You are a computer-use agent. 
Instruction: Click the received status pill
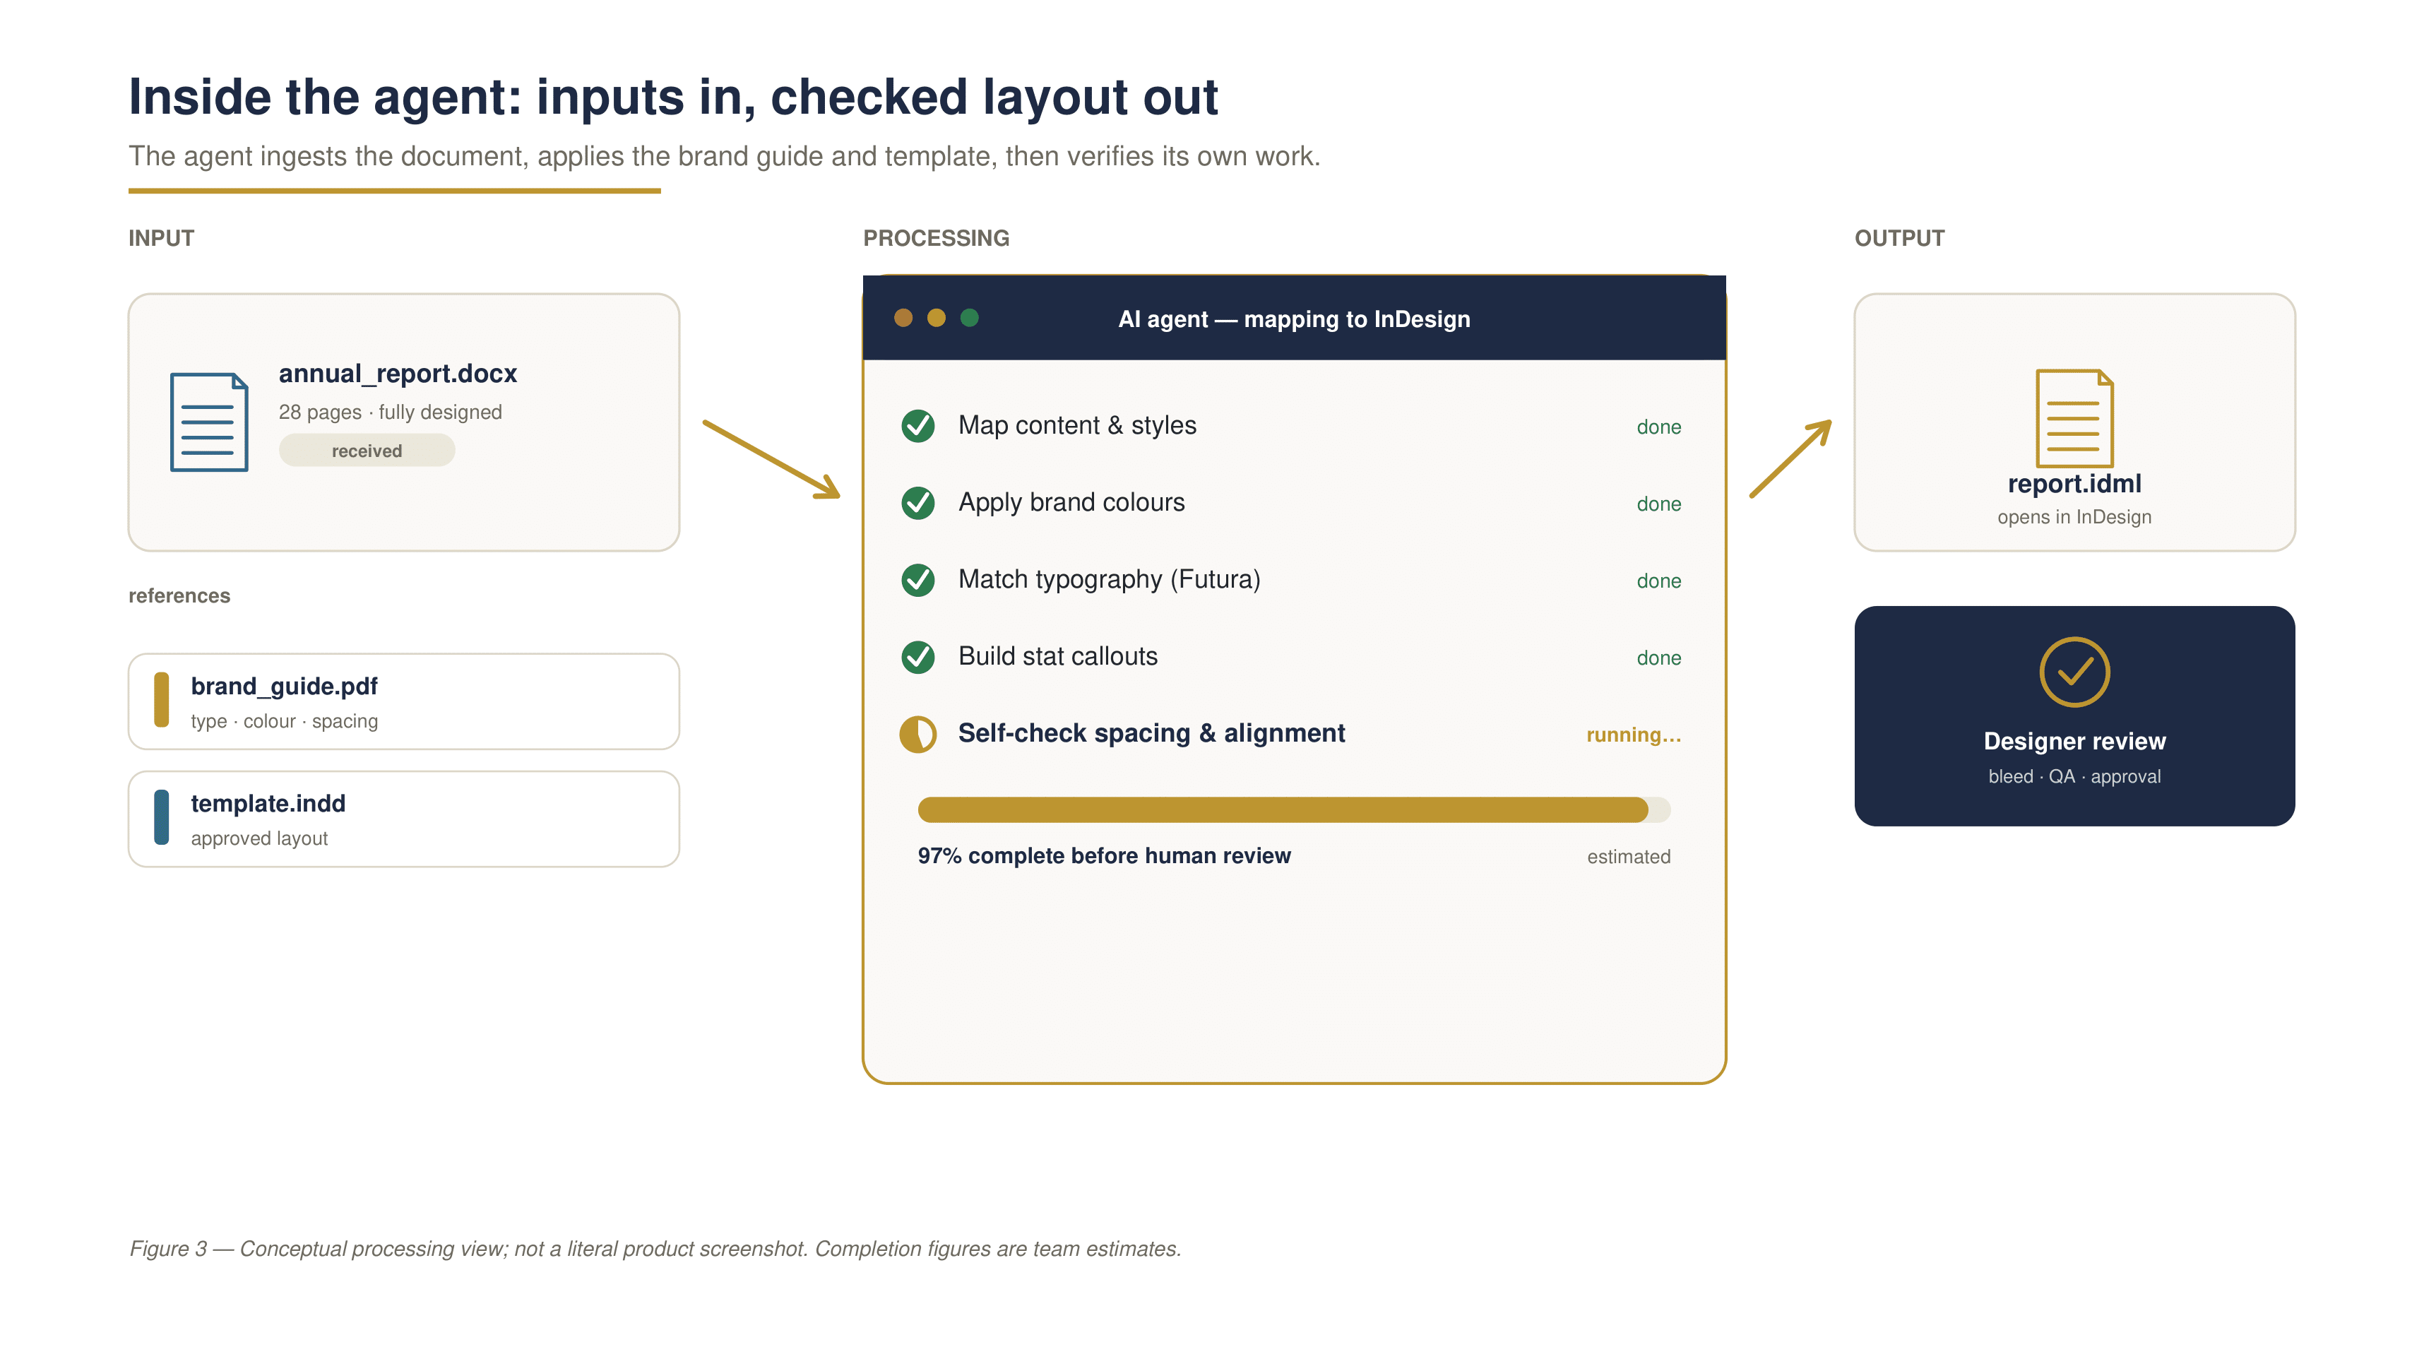[x=367, y=451]
